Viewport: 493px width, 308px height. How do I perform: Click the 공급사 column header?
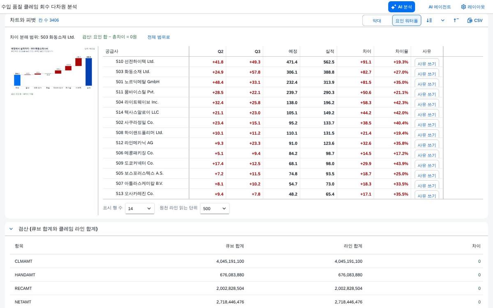pos(146,51)
